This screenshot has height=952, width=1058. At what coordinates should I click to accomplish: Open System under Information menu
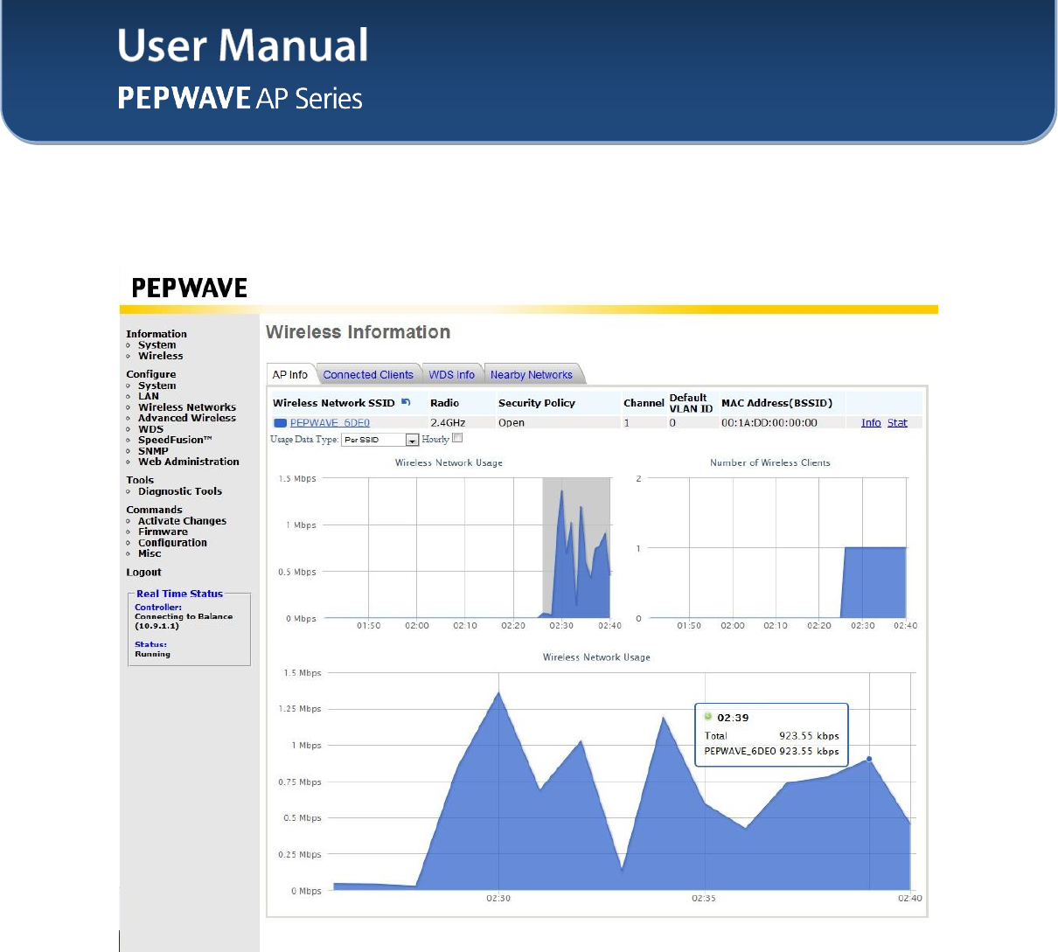[x=157, y=344]
